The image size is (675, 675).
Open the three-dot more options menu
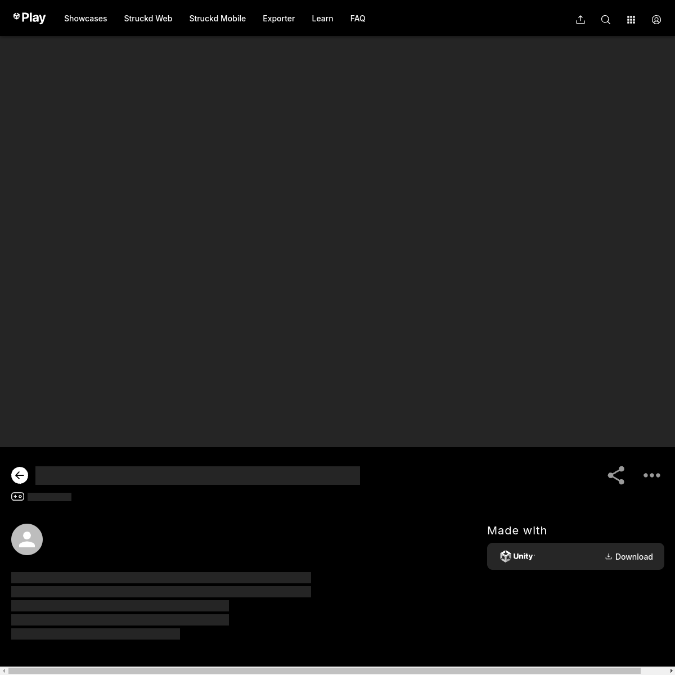(652, 475)
